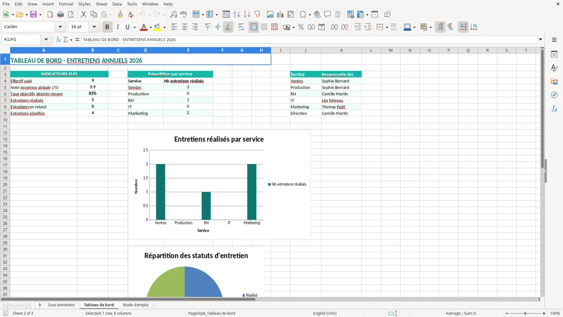Viewport: 563px width, 317px height.
Task: Click the AutoFilter funnel icon
Action: (257, 15)
